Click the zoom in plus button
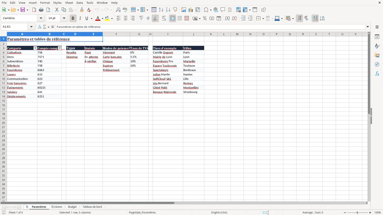Viewport: 383px width, 215px height. click(370, 212)
